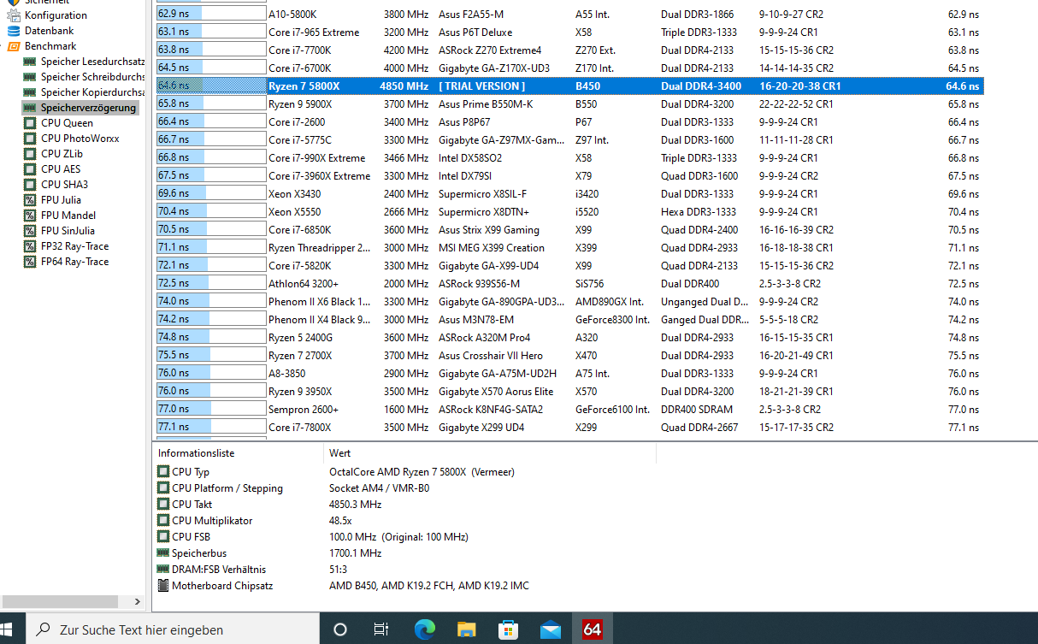Click the taskbar search box

coord(173,629)
